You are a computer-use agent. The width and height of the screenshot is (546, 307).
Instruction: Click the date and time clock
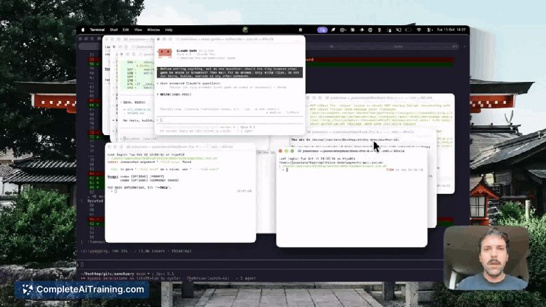451,30
